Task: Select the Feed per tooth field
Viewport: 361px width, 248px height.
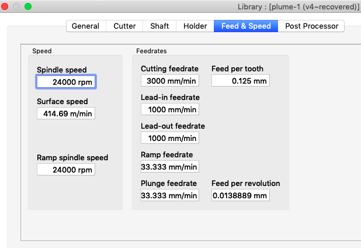Action: 240,81
